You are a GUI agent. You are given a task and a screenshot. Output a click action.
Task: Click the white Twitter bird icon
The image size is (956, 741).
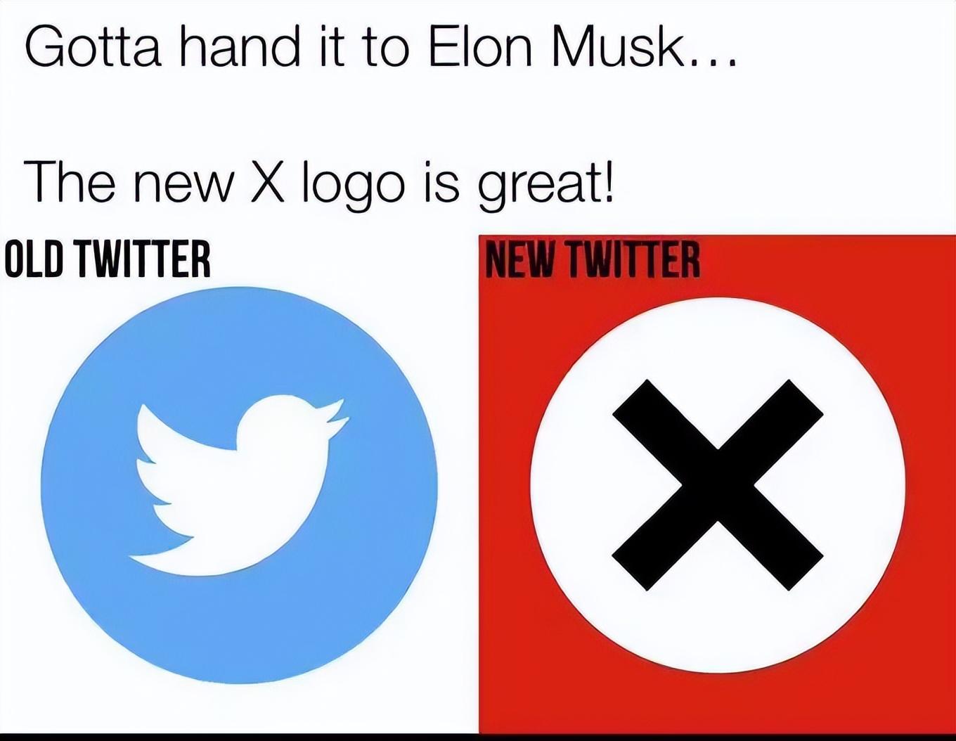239,485
